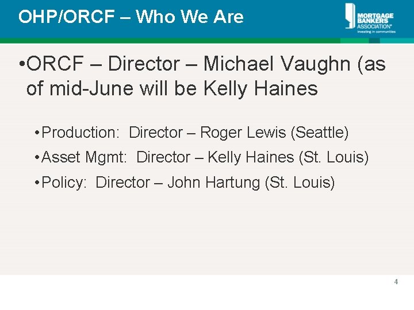Click the Mortgage Bankers Association building logo icon

click(x=351, y=15)
